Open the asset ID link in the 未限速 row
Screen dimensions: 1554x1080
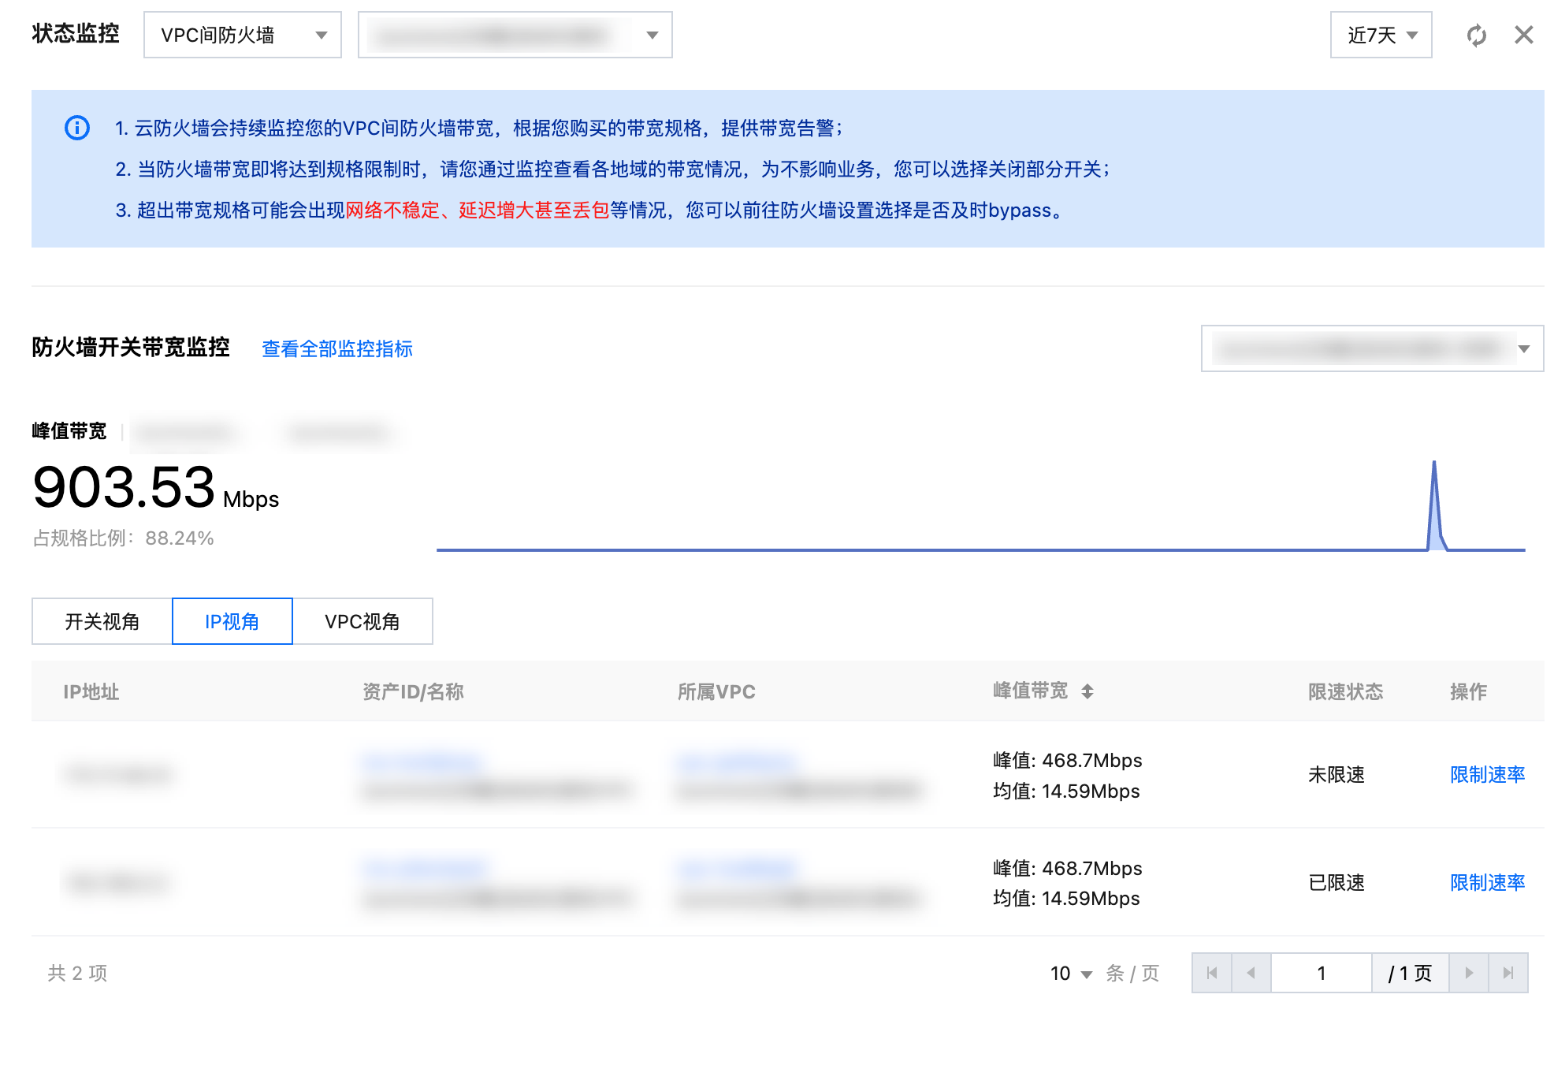422,761
